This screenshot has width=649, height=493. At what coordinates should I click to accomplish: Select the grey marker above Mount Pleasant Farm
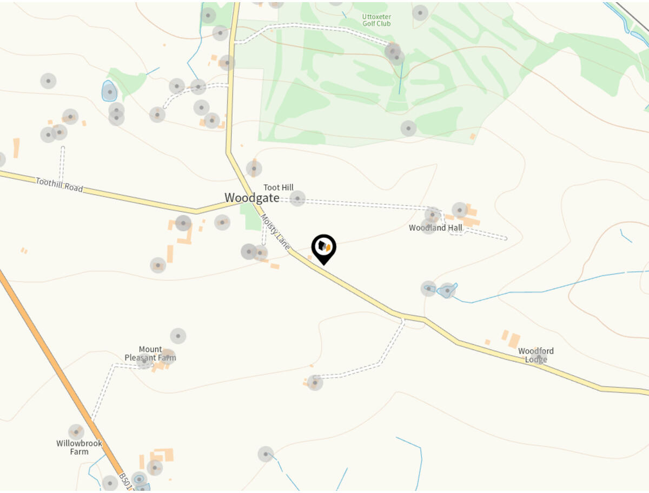178,336
